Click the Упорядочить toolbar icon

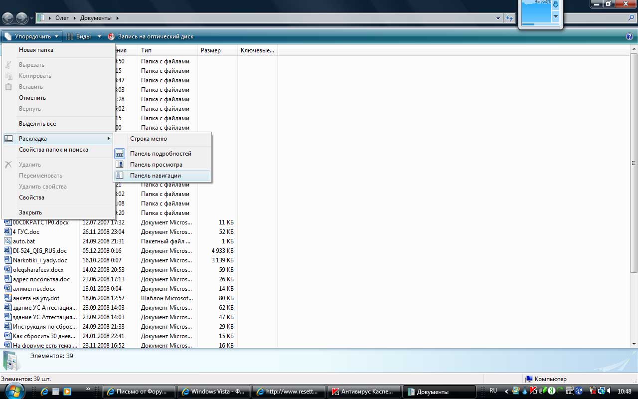pyautogui.click(x=8, y=36)
